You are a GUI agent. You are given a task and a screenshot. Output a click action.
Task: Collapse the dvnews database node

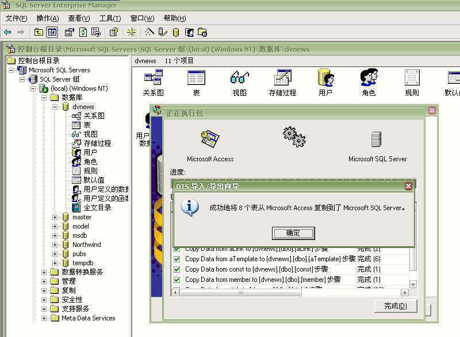55,107
